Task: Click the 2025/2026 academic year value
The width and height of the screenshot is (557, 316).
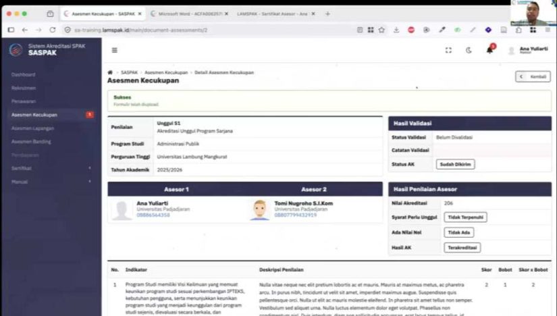Action: pyautogui.click(x=169, y=170)
